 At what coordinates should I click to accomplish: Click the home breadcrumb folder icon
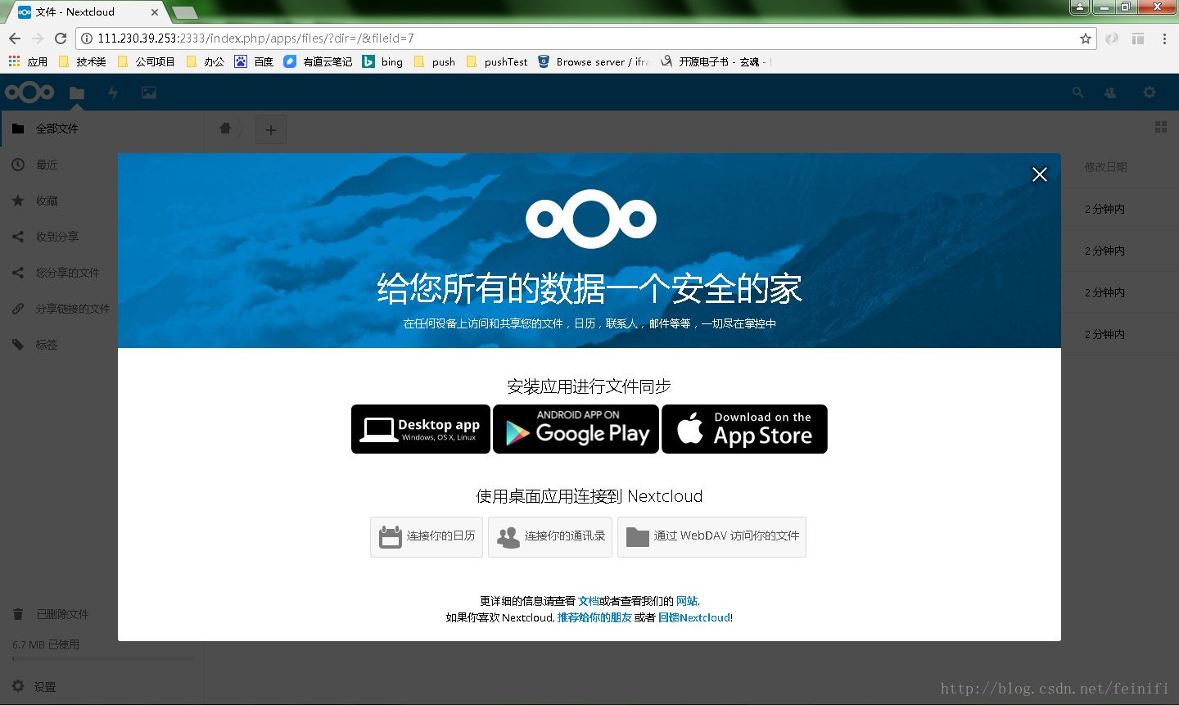point(225,129)
